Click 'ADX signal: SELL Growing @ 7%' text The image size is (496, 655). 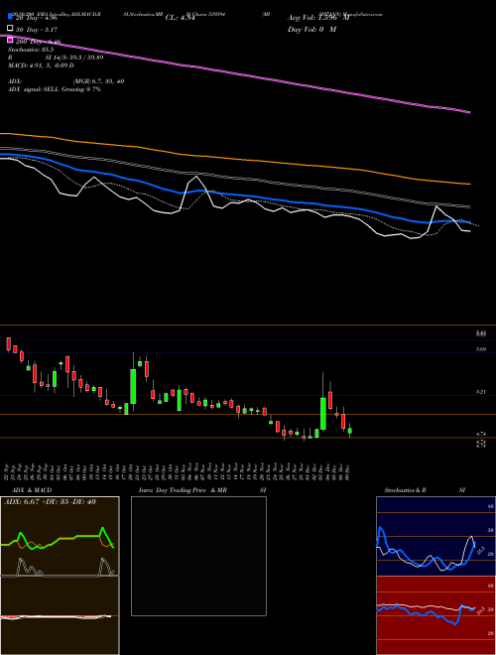[55, 89]
